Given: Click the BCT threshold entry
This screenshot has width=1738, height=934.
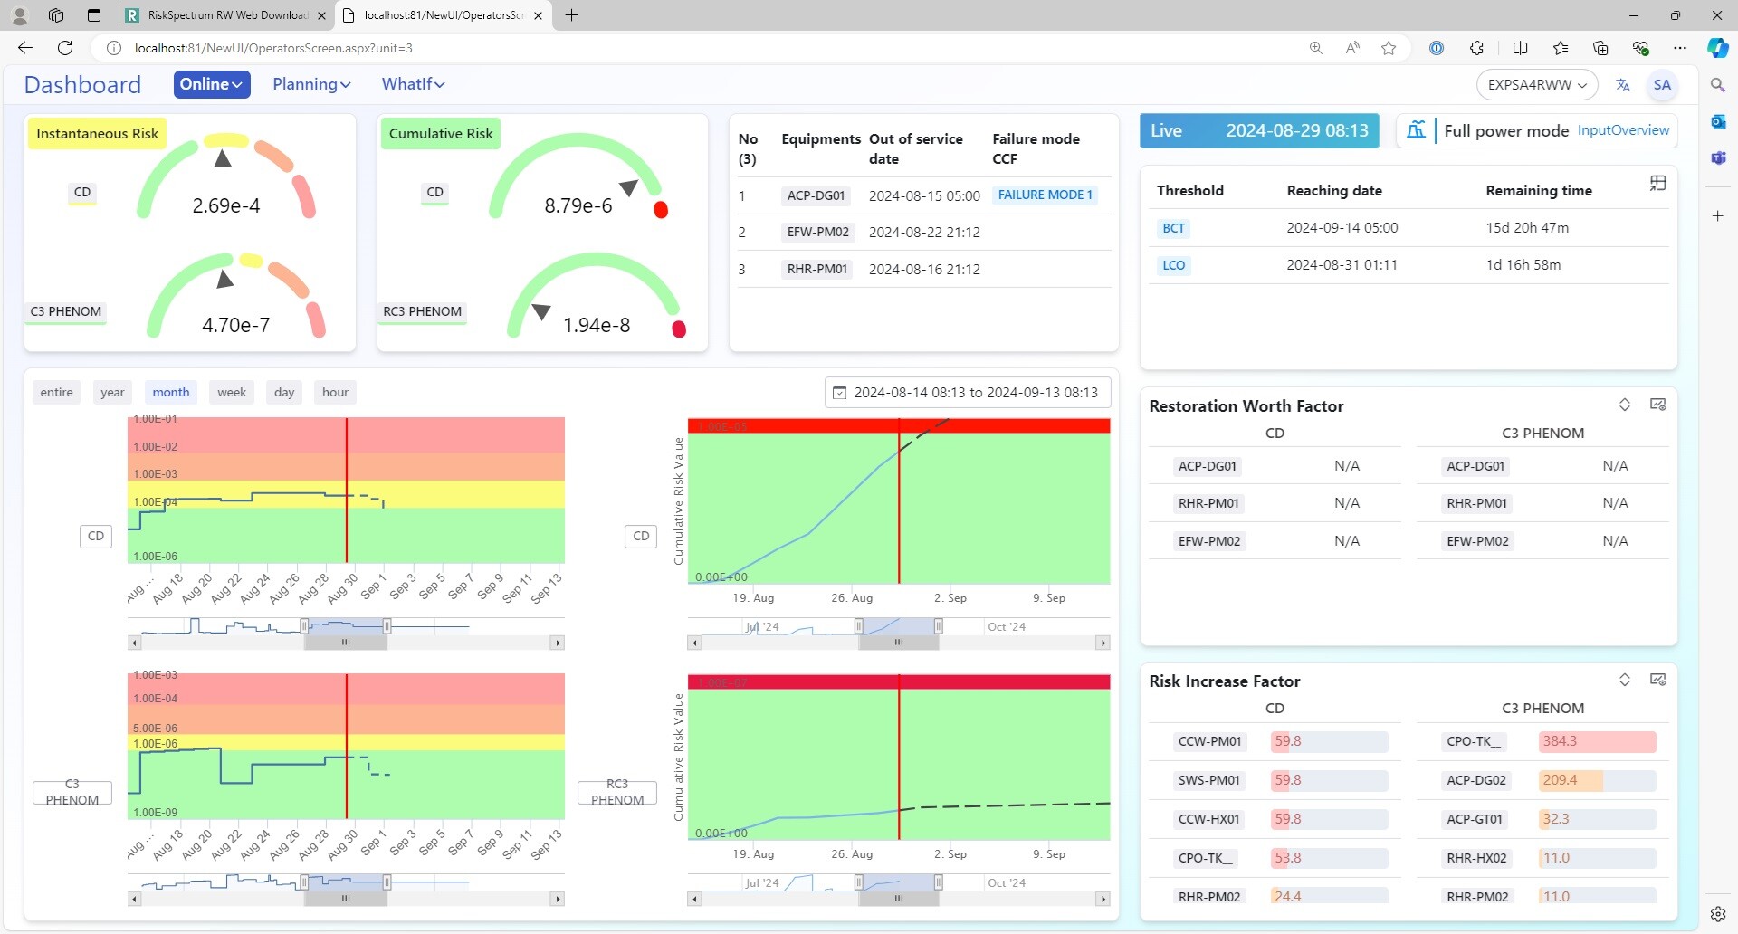Looking at the screenshot, I should tap(1174, 227).
